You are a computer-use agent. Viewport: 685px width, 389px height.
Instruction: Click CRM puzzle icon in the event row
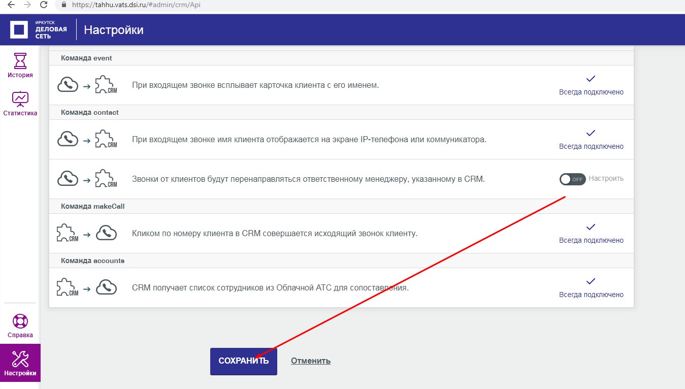pos(106,85)
